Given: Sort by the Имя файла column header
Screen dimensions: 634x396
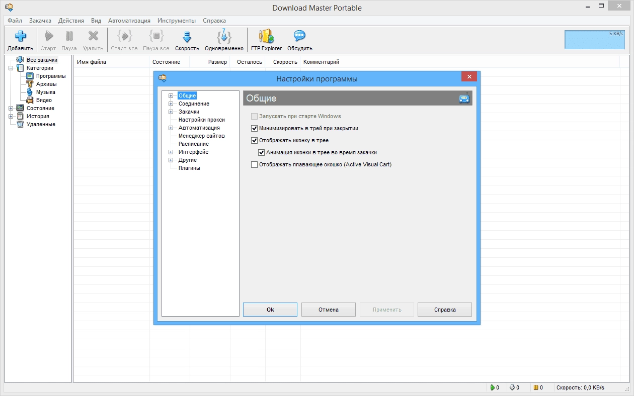Looking at the screenshot, I should click(x=112, y=62).
